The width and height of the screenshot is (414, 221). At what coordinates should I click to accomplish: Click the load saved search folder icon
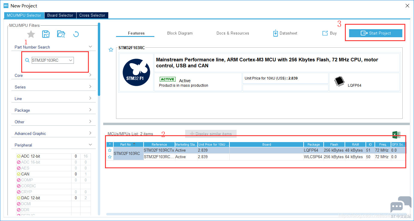click(61, 34)
